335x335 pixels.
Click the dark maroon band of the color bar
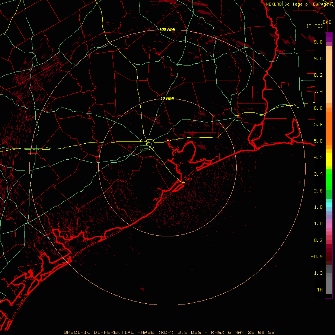(329, 255)
